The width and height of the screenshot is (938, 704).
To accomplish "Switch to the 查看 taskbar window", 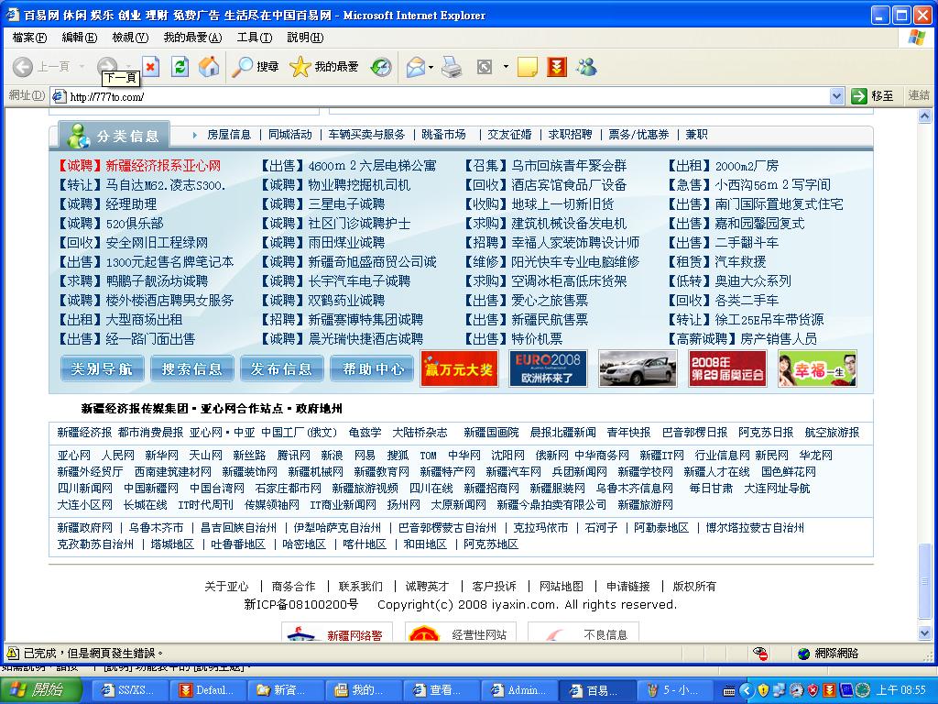I will [x=442, y=690].
